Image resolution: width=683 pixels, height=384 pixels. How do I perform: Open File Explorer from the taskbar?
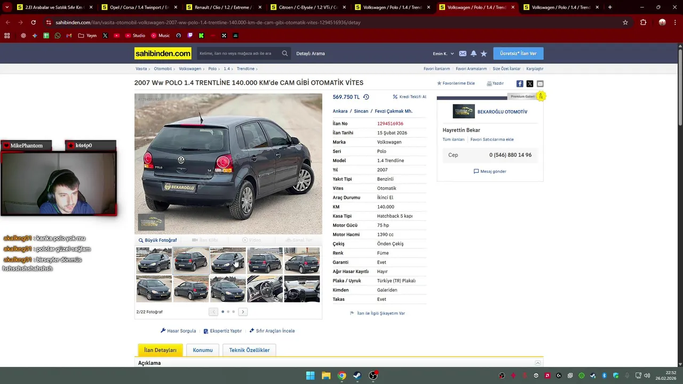tap(326, 375)
